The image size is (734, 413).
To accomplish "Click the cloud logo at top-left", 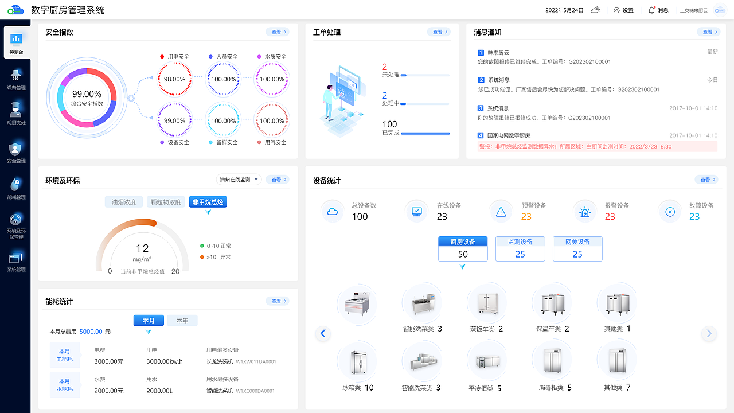I will point(15,10).
